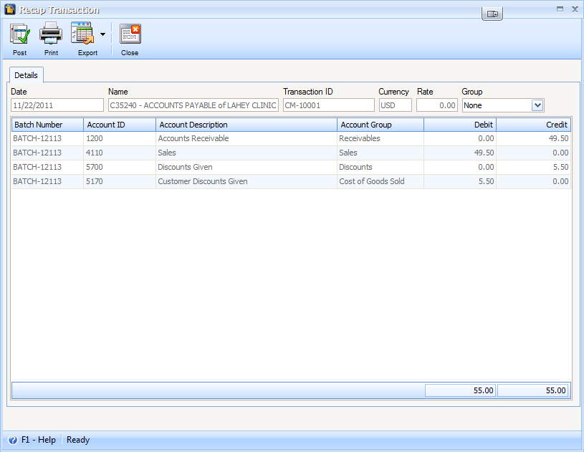Click the Date field 11/22/2011
This screenshot has width=584, height=452.
point(57,105)
